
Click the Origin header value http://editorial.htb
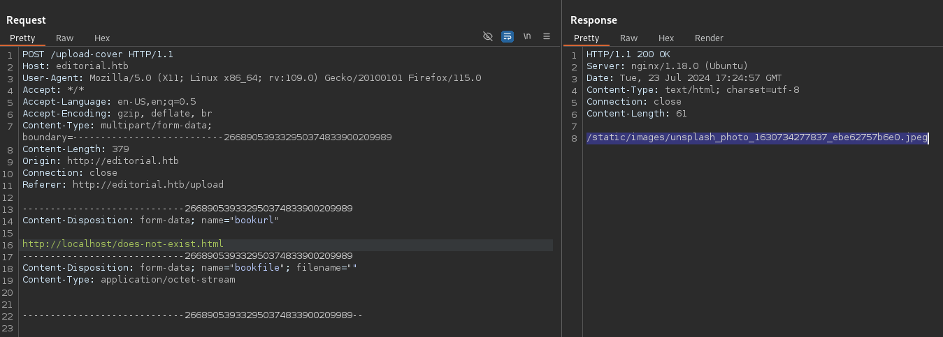tap(122, 161)
